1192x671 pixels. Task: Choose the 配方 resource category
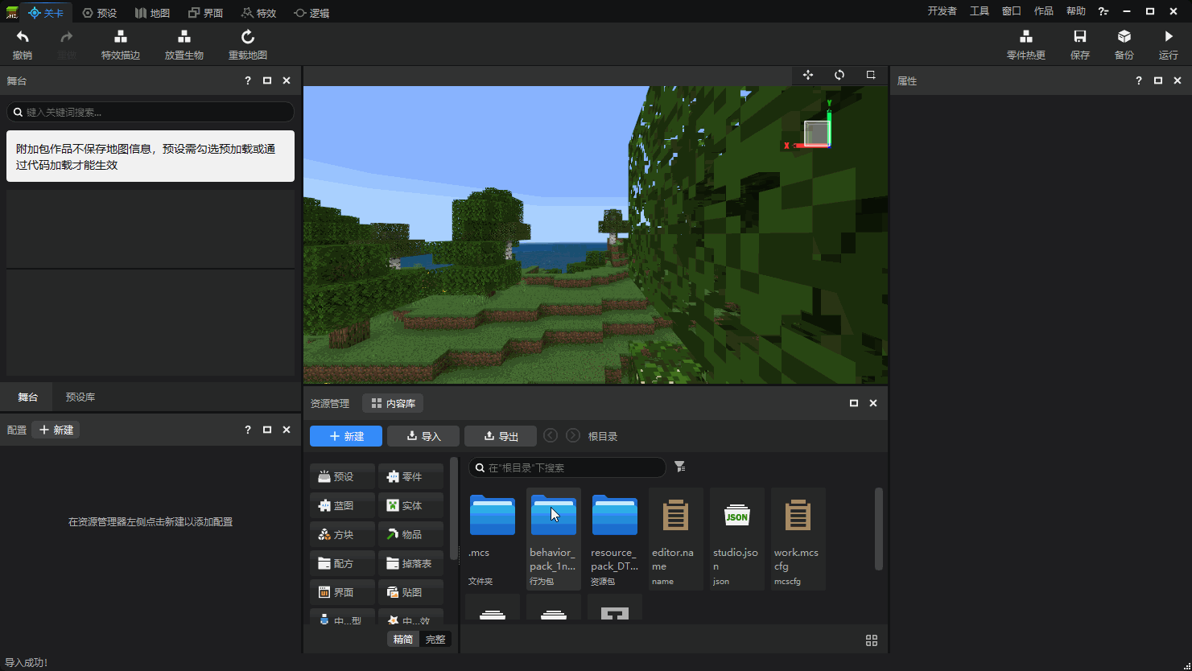tap(343, 563)
